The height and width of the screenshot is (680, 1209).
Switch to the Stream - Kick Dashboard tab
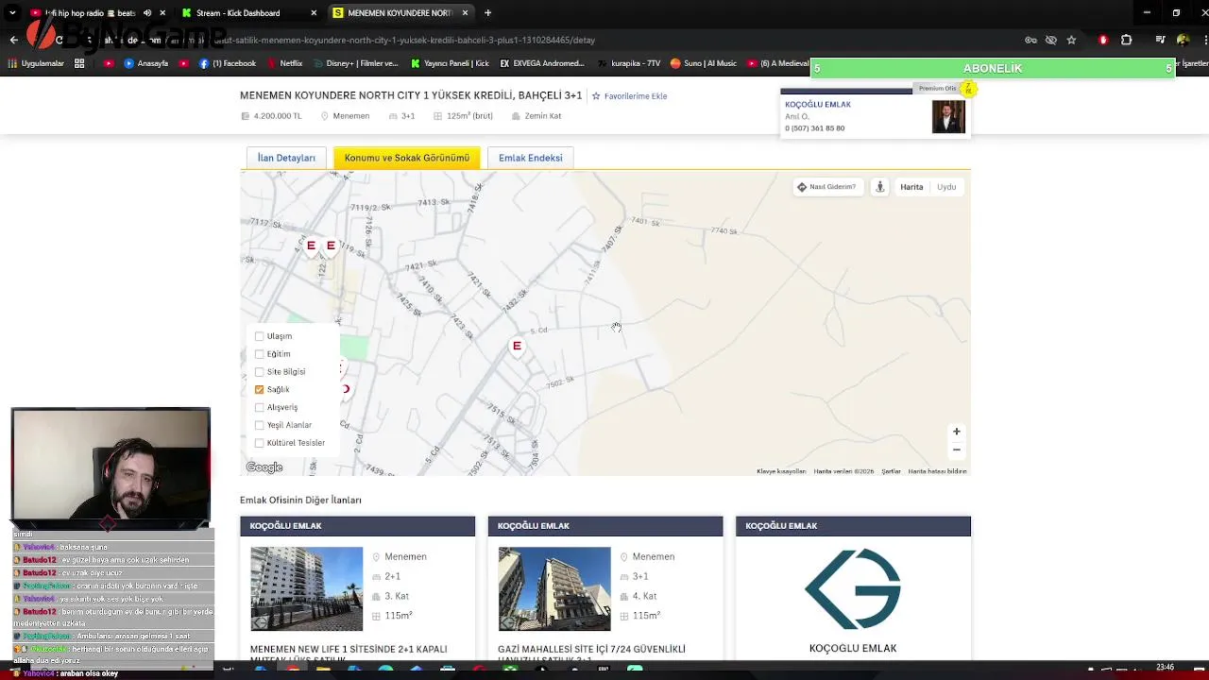(x=247, y=13)
